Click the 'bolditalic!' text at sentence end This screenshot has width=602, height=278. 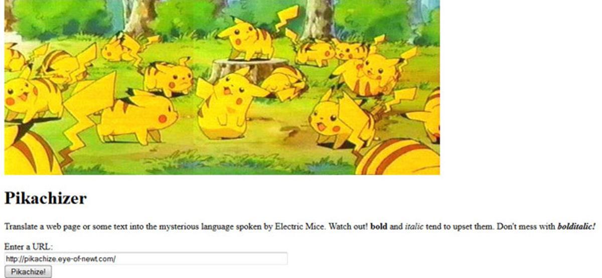point(576,227)
